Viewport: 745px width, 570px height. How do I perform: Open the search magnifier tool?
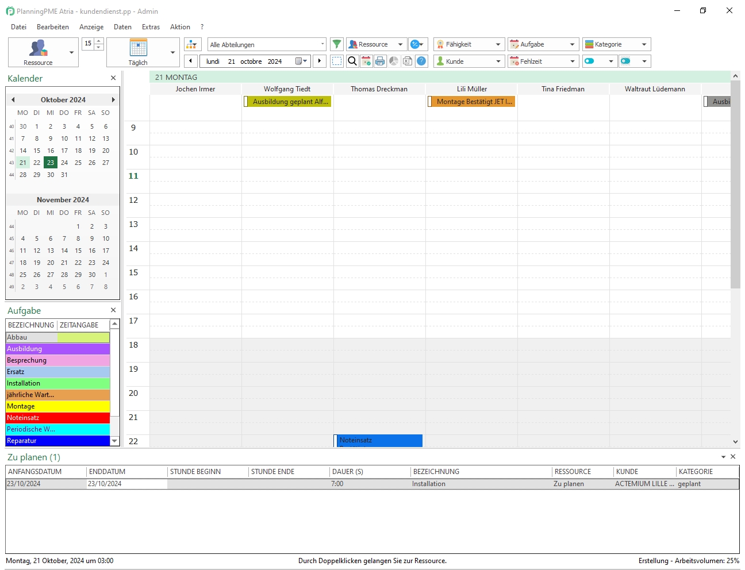click(x=352, y=61)
